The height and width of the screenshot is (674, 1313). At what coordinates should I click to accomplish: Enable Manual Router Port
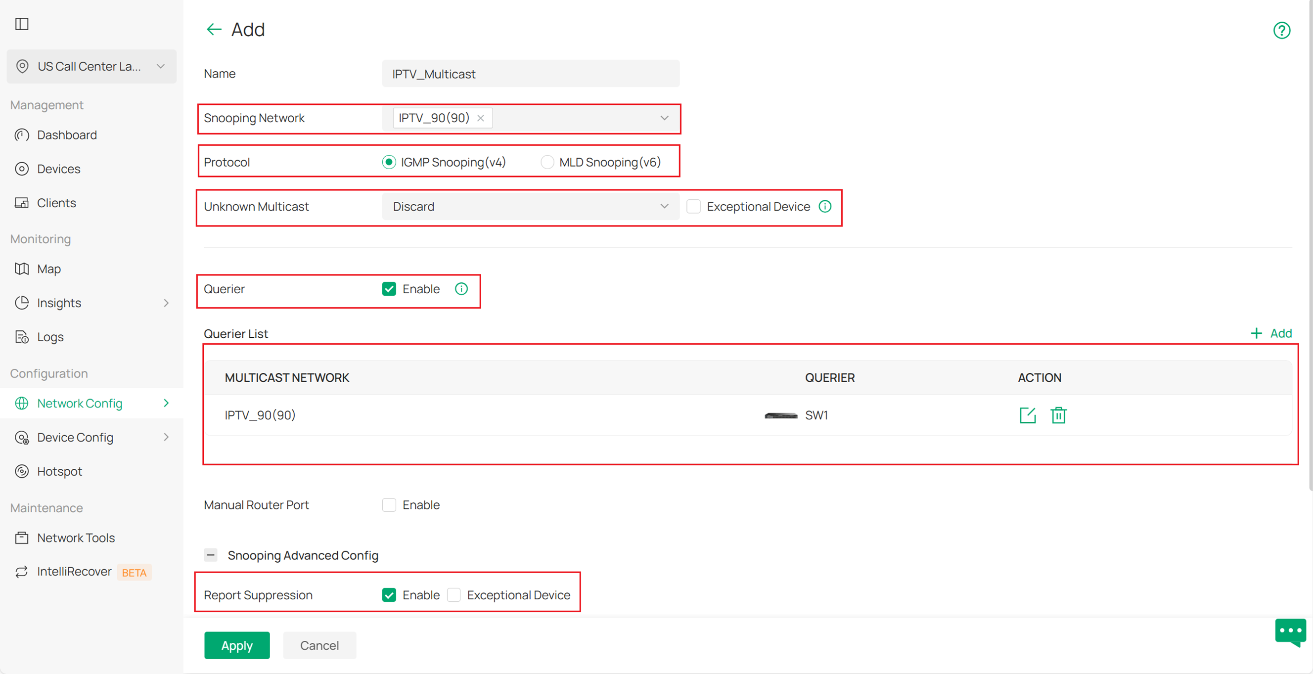389,505
